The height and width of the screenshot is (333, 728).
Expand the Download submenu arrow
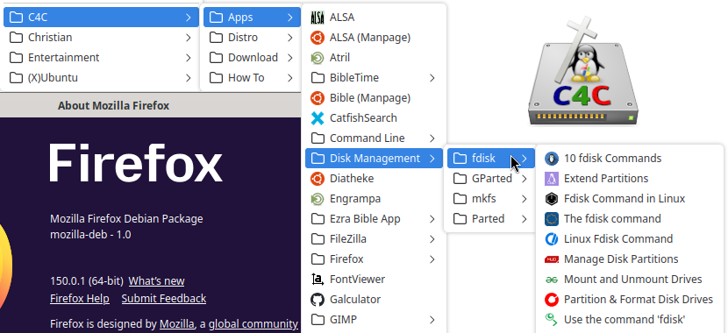(289, 58)
